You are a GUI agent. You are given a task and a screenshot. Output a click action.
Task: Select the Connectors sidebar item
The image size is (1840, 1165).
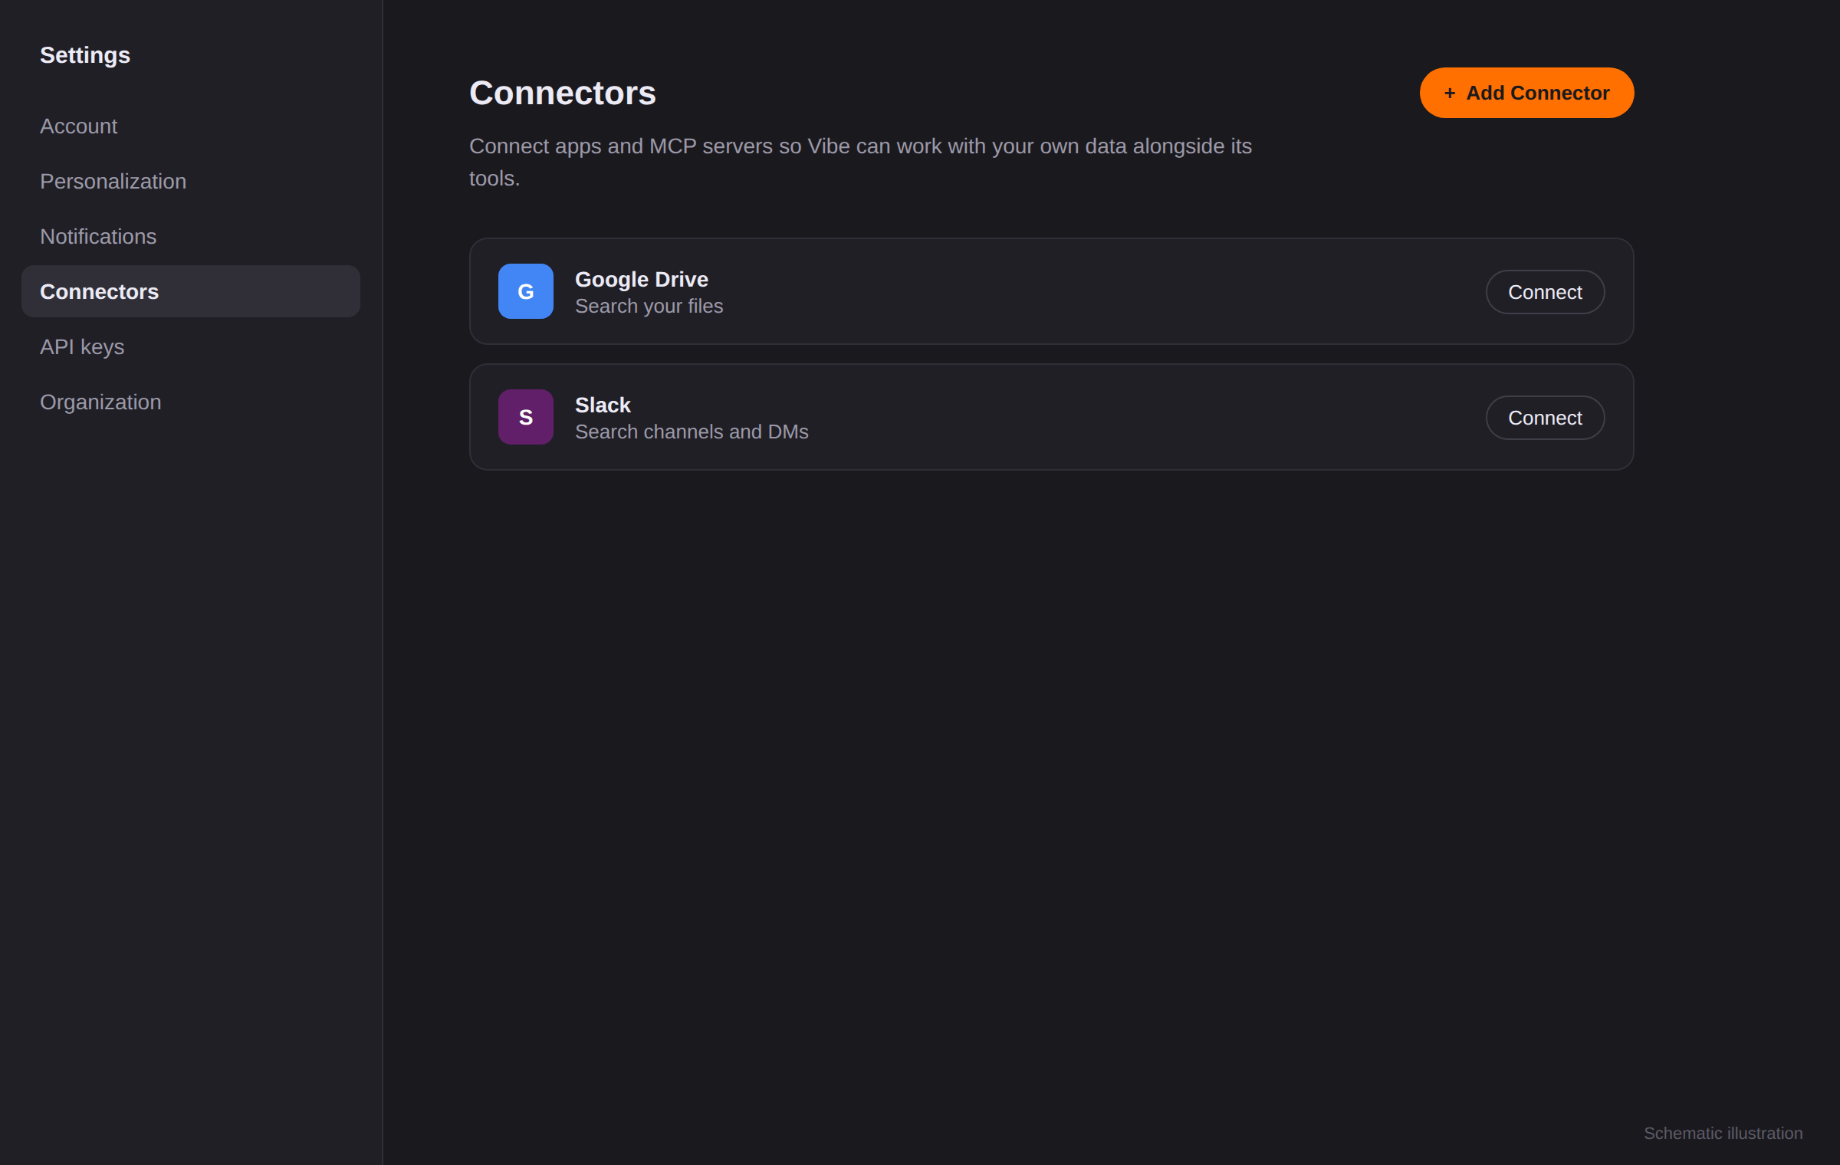pos(191,291)
